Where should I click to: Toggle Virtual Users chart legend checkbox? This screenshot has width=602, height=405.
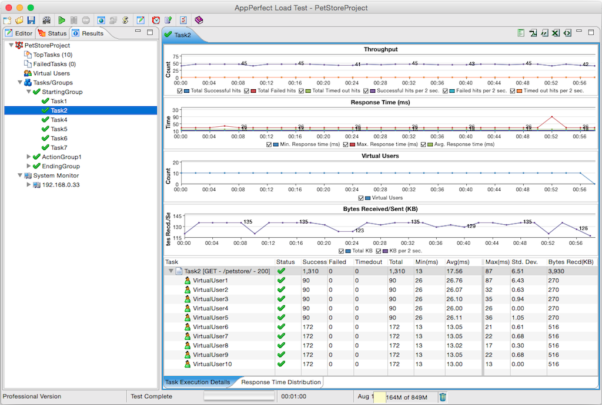[x=361, y=198]
